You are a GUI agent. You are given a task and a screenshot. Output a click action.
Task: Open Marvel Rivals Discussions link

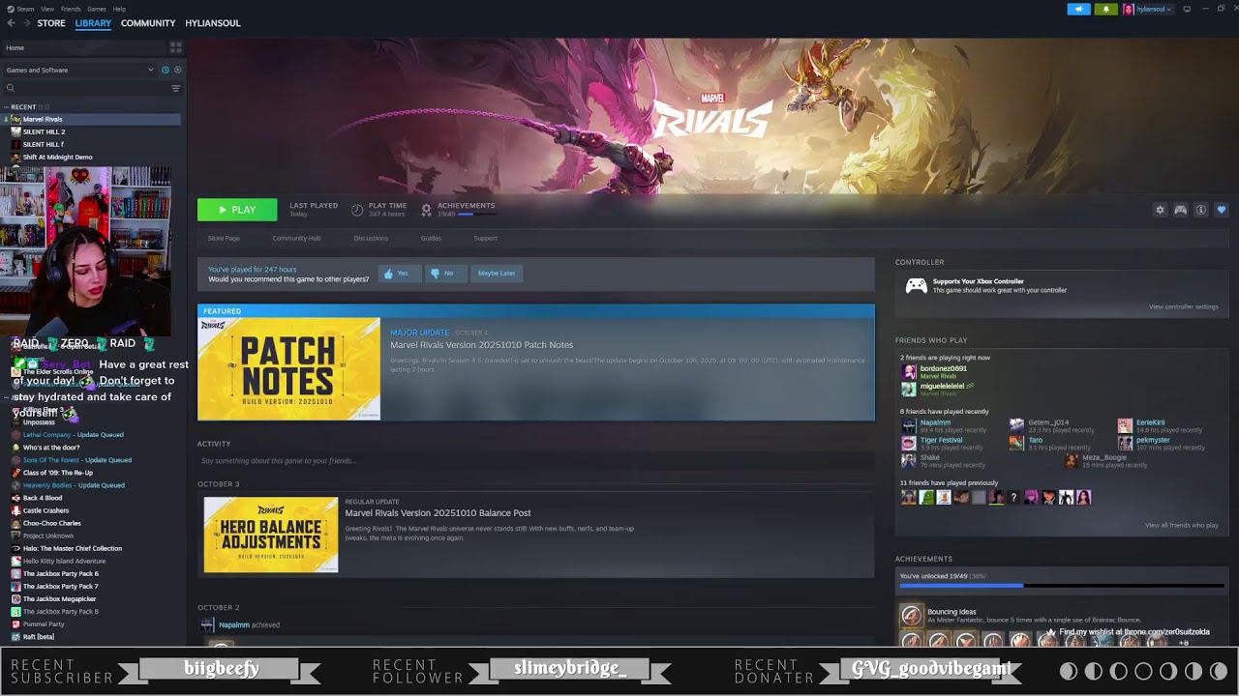click(x=371, y=238)
